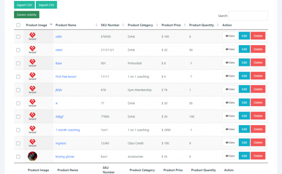View the cello product via eye icon
The height and width of the screenshot is (174, 282).
[x=230, y=36]
